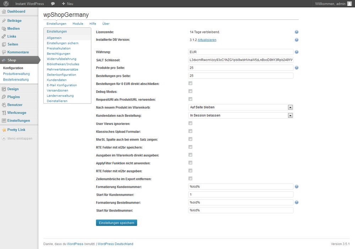Enable Ausgaben im Warenkorb direkt ausgeben
This screenshot has width=355, height=249.
190,155
